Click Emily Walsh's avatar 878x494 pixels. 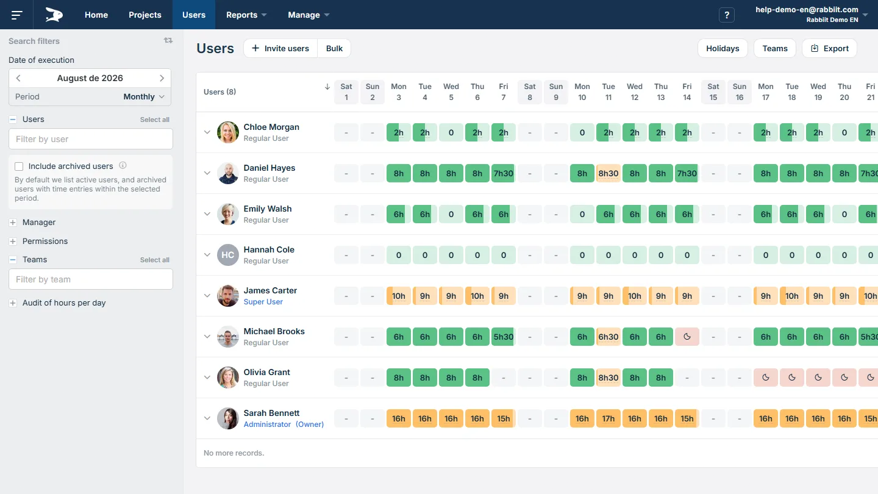point(228,214)
